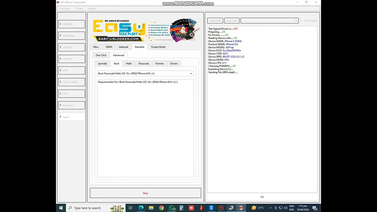Open the Windows Start menu
This screenshot has width=377, height=212.
61,208
